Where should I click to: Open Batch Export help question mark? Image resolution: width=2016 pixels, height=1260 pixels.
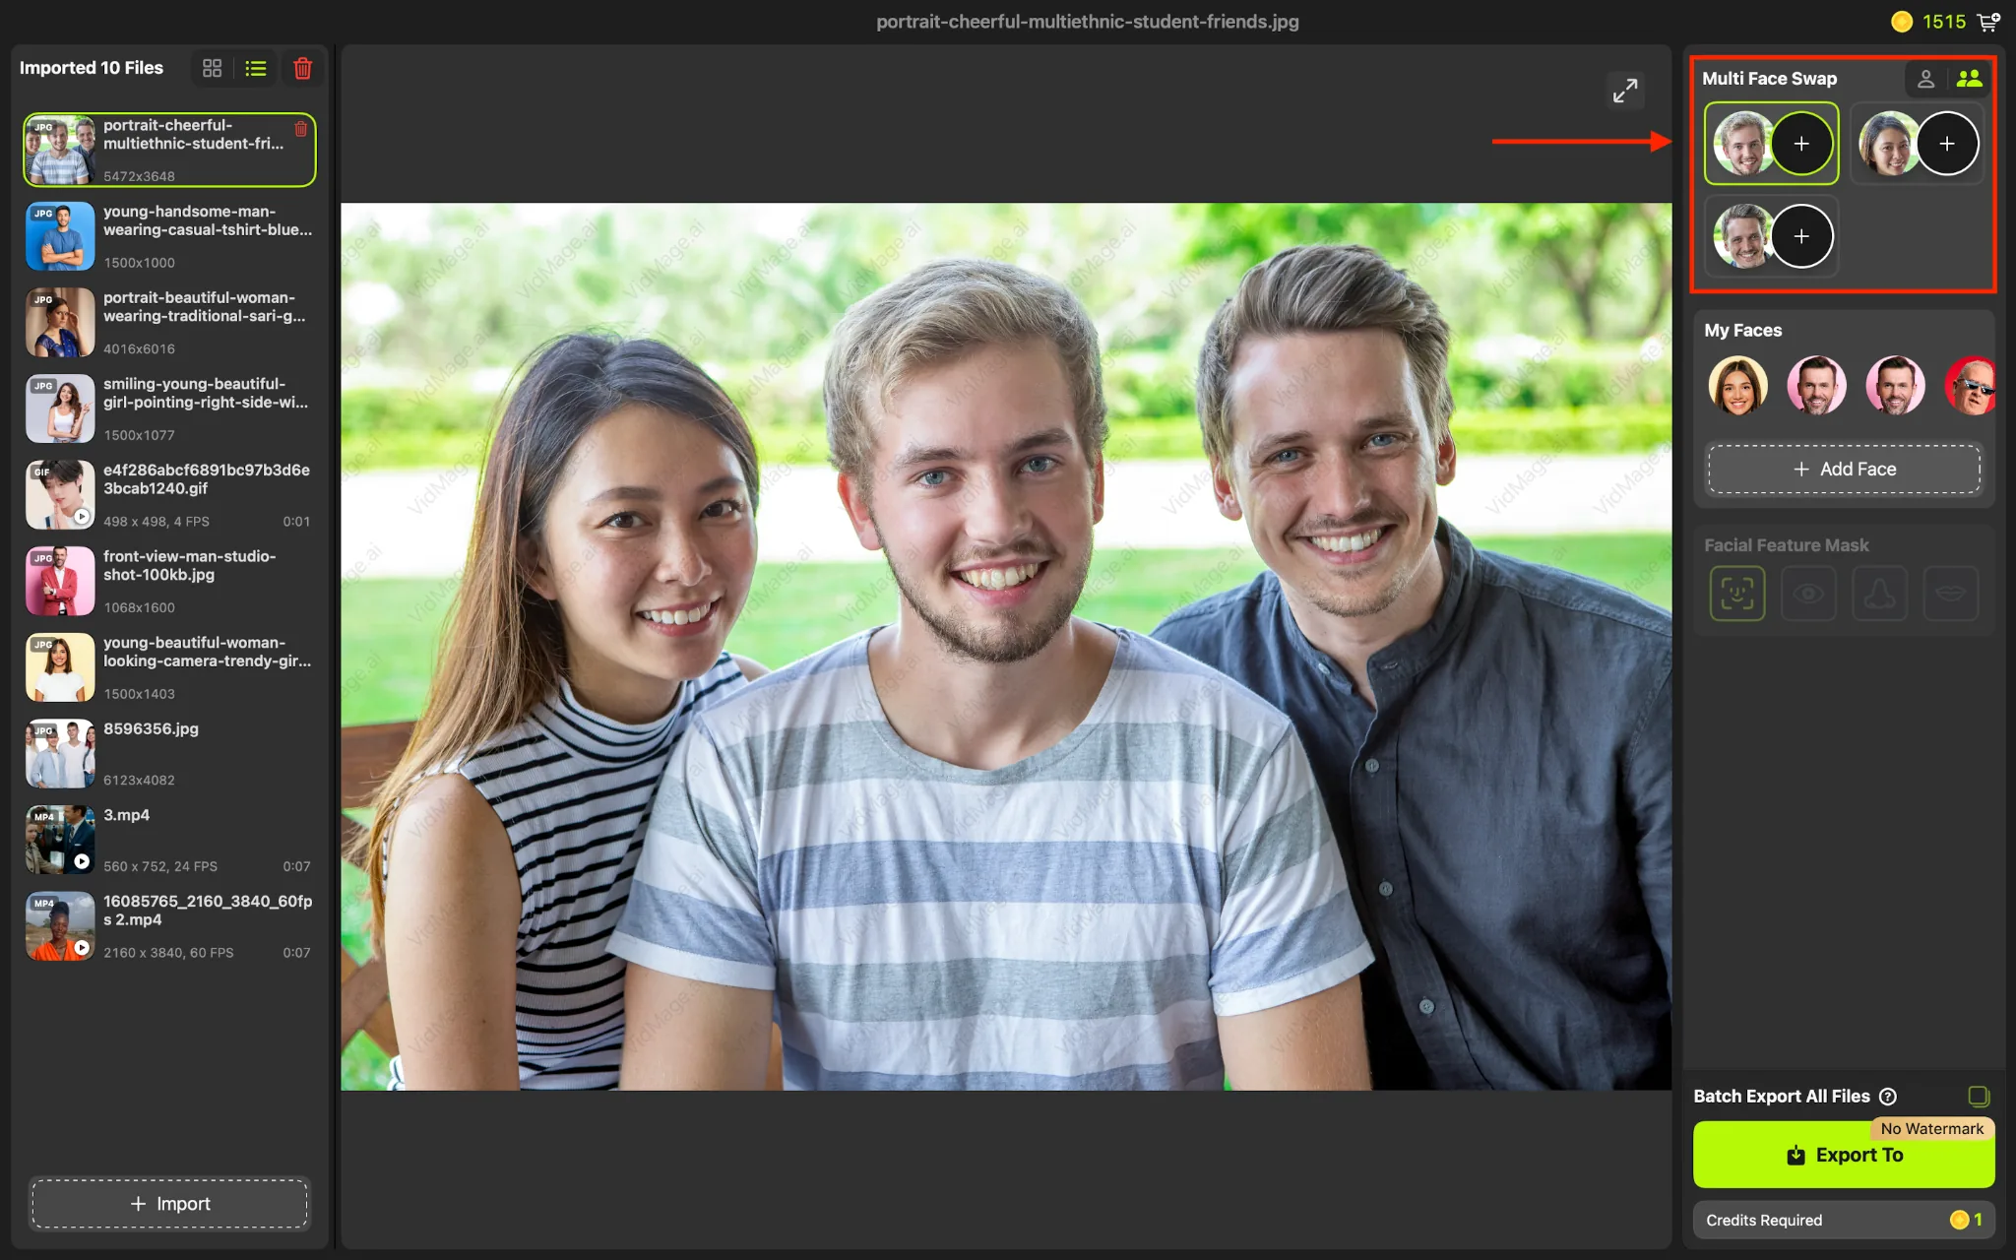(x=1888, y=1097)
